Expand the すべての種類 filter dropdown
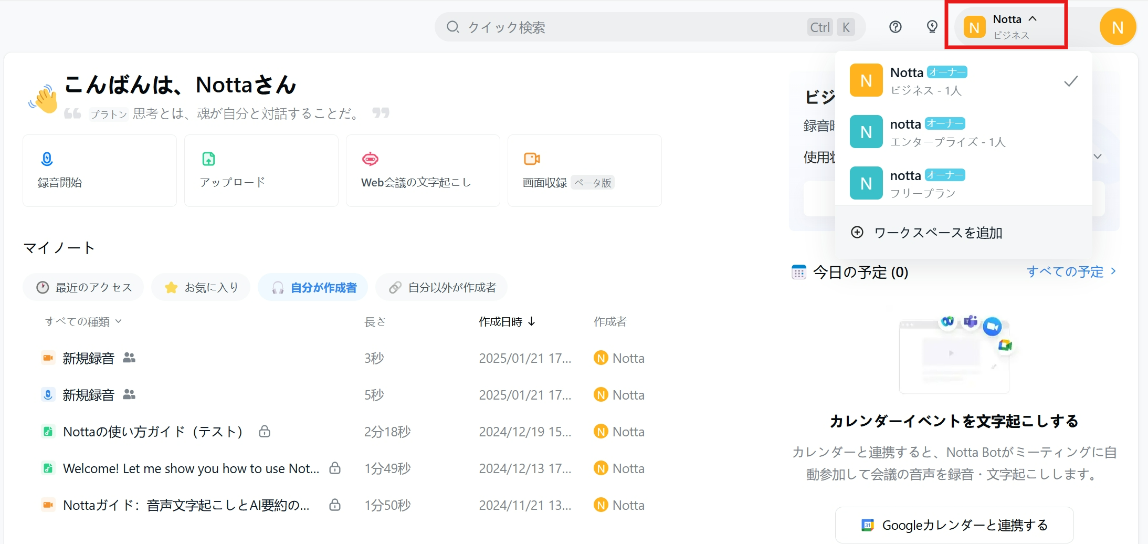 pyautogui.click(x=83, y=321)
